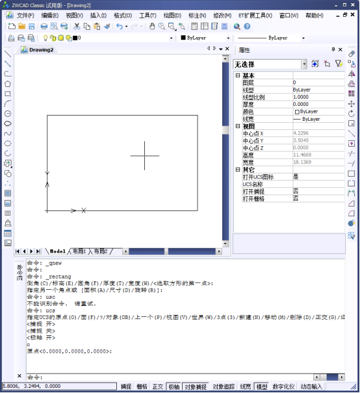The height and width of the screenshot is (393, 360).
Task: Open the 绘图(D) menu
Action: click(x=172, y=16)
